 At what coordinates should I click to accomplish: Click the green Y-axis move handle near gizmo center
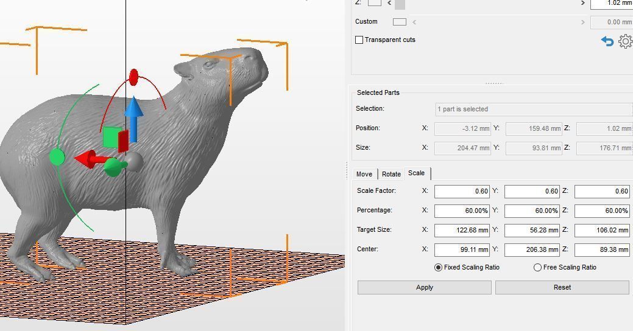coord(115,167)
